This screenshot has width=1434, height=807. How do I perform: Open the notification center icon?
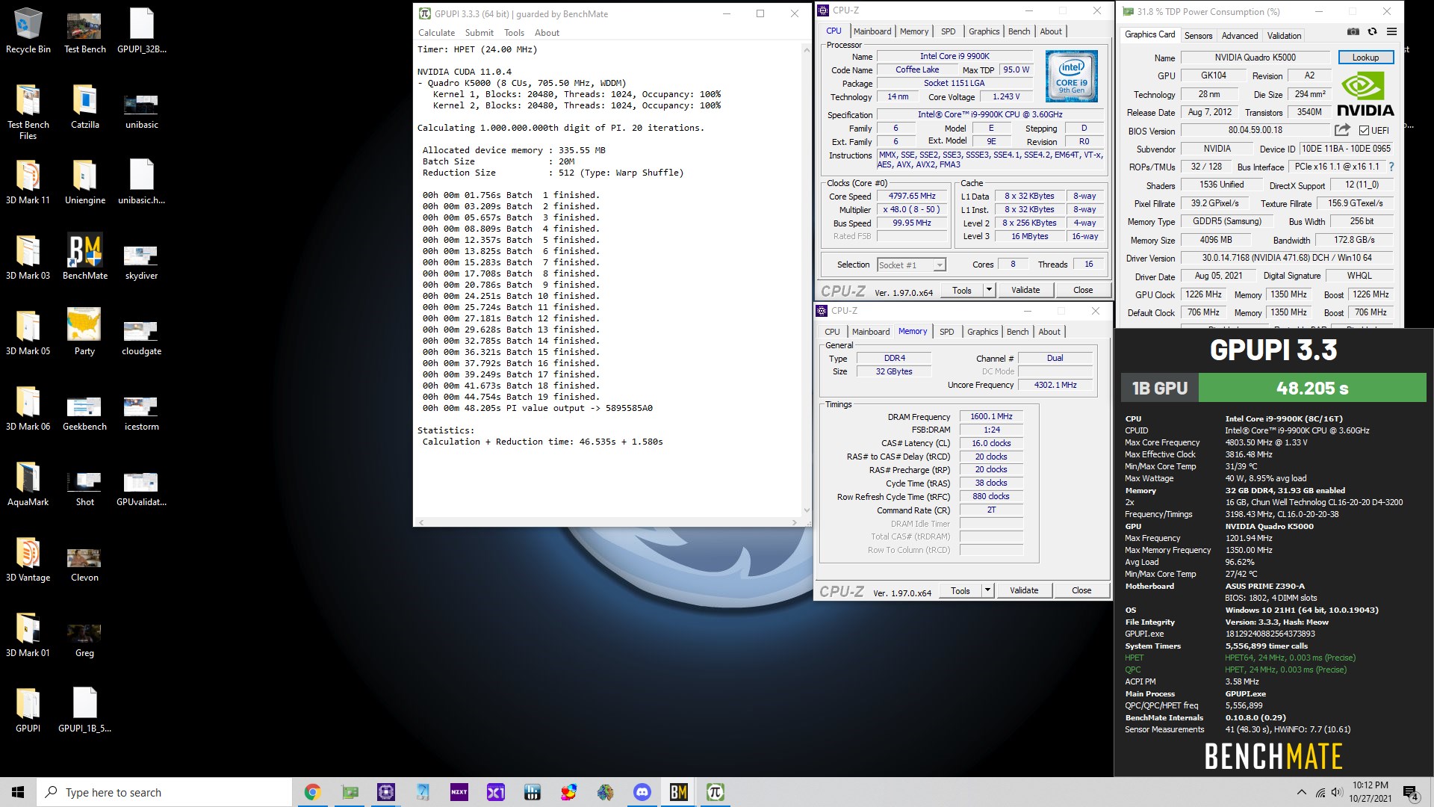pyautogui.click(x=1411, y=793)
